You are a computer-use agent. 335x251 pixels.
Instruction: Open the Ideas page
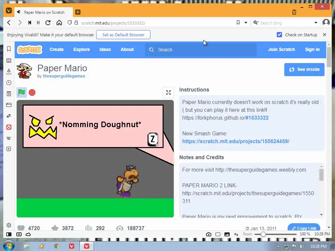tap(105, 50)
